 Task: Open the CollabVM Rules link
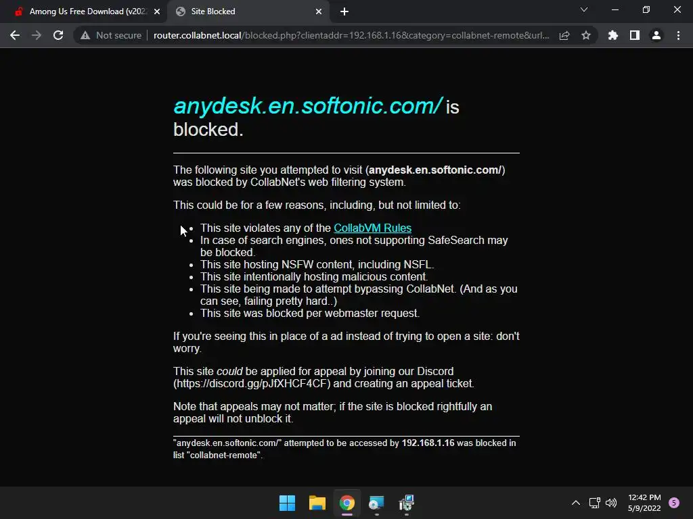pyautogui.click(x=373, y=228)
